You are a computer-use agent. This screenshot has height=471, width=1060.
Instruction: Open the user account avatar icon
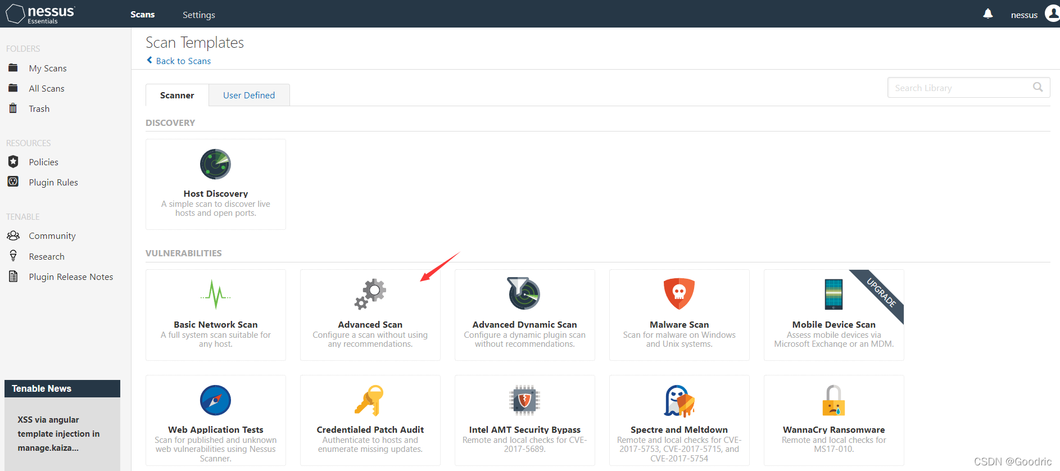(x=1052, y=13)
